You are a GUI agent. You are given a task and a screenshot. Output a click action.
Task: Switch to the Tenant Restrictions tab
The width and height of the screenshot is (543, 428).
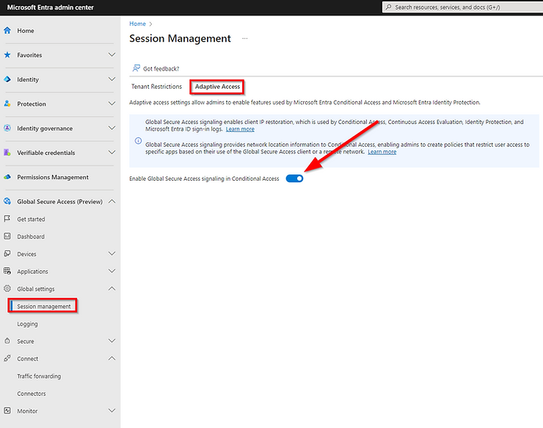point(156,87)
